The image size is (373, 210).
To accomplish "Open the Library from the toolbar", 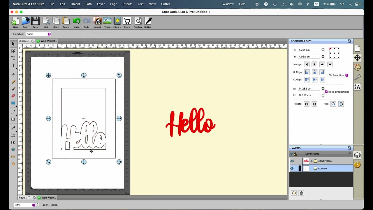I will click(x=117, y=23).
